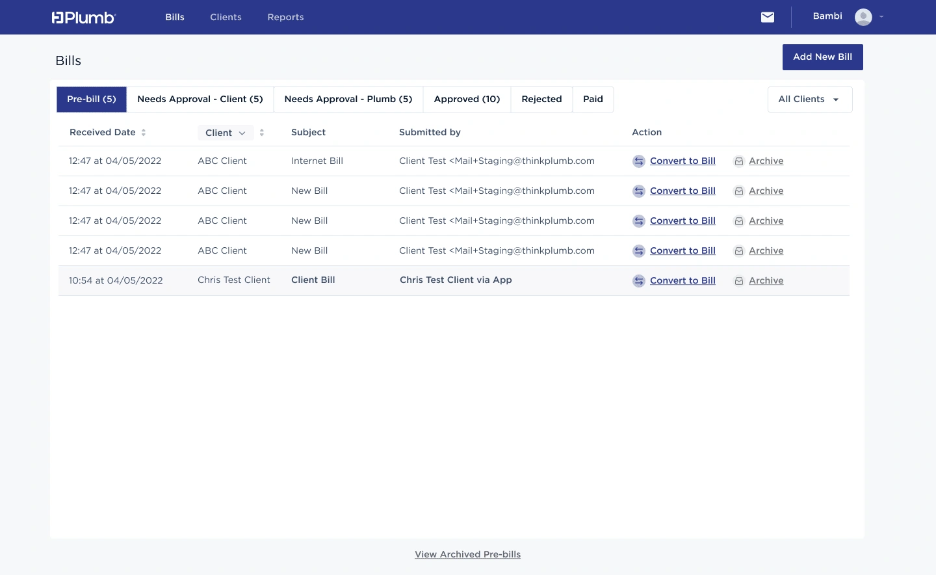The width and height of the screenshot is (936, 575).
Task: Select the Pre-bill (5) tab
Action: tap(92, 100)
